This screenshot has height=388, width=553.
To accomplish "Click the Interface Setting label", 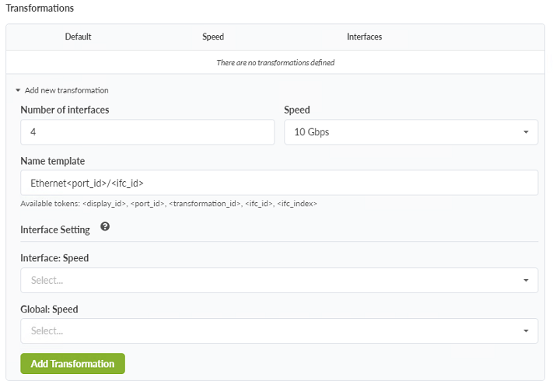I will pos(55,229).
